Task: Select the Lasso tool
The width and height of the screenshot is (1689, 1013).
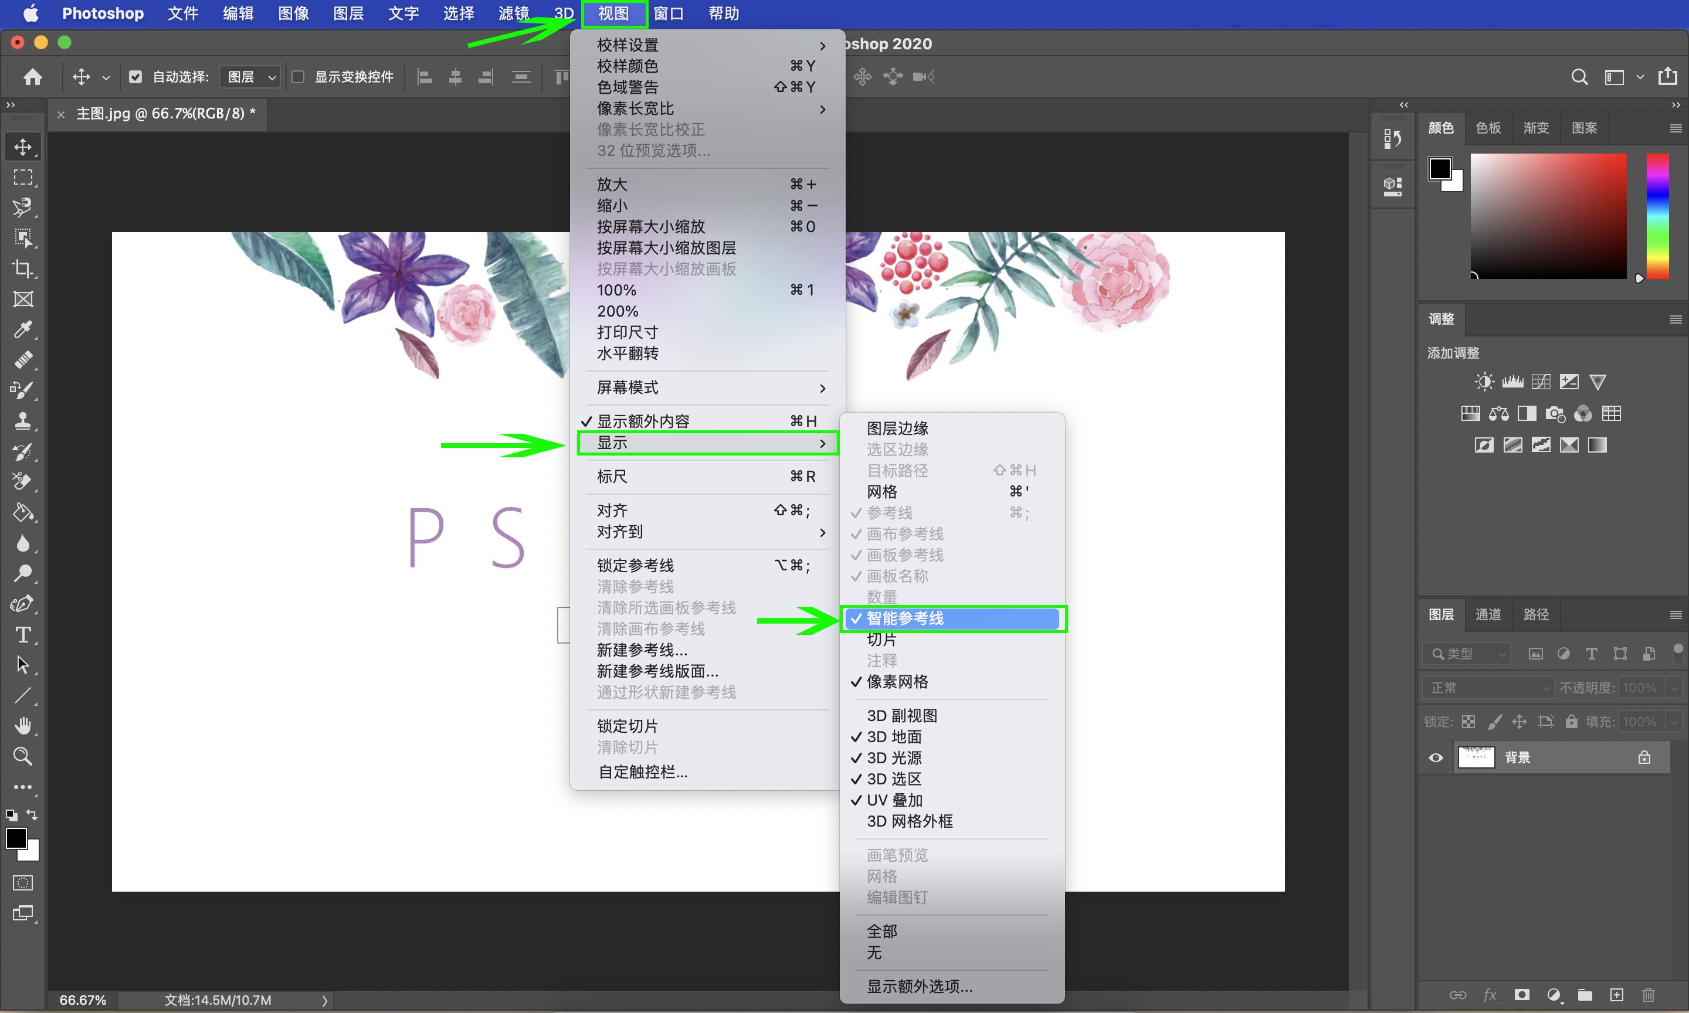Action: pyautogui.click(x=23, y=208)
